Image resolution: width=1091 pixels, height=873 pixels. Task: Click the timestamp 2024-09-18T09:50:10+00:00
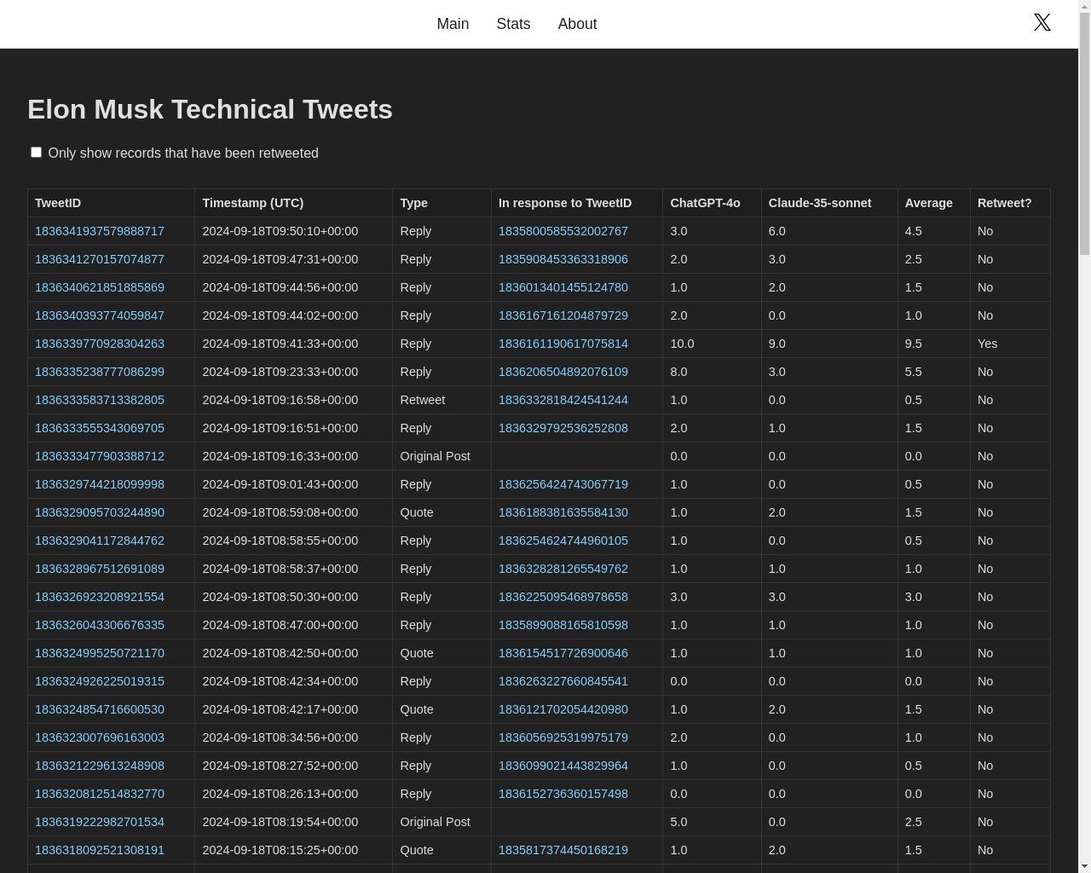pos(280,231)
